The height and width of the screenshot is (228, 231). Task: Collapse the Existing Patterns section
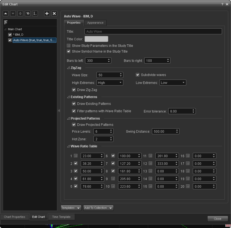[68, 97]
